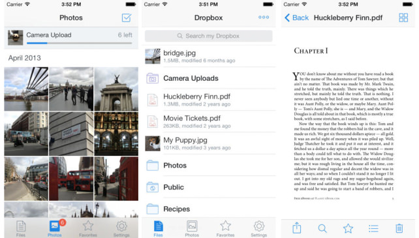Viewport: 419px width, 238px height.
Task: Select the Files tab in Dropbox screen
Action: pyautogui.click(x=158, y=229)
